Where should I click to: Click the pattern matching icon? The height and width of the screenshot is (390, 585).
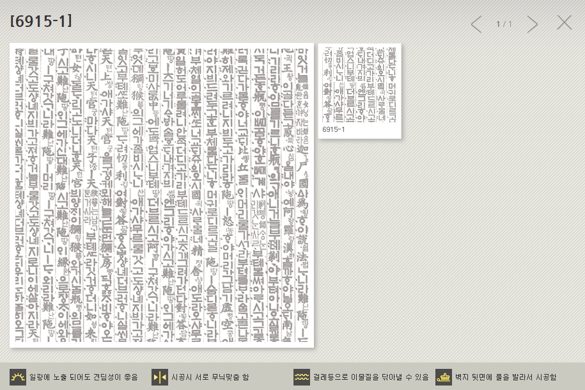[x=160, y=377]
